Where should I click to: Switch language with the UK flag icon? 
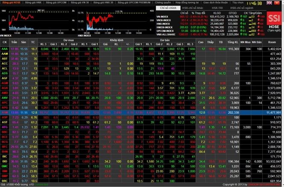click(269, 3)
